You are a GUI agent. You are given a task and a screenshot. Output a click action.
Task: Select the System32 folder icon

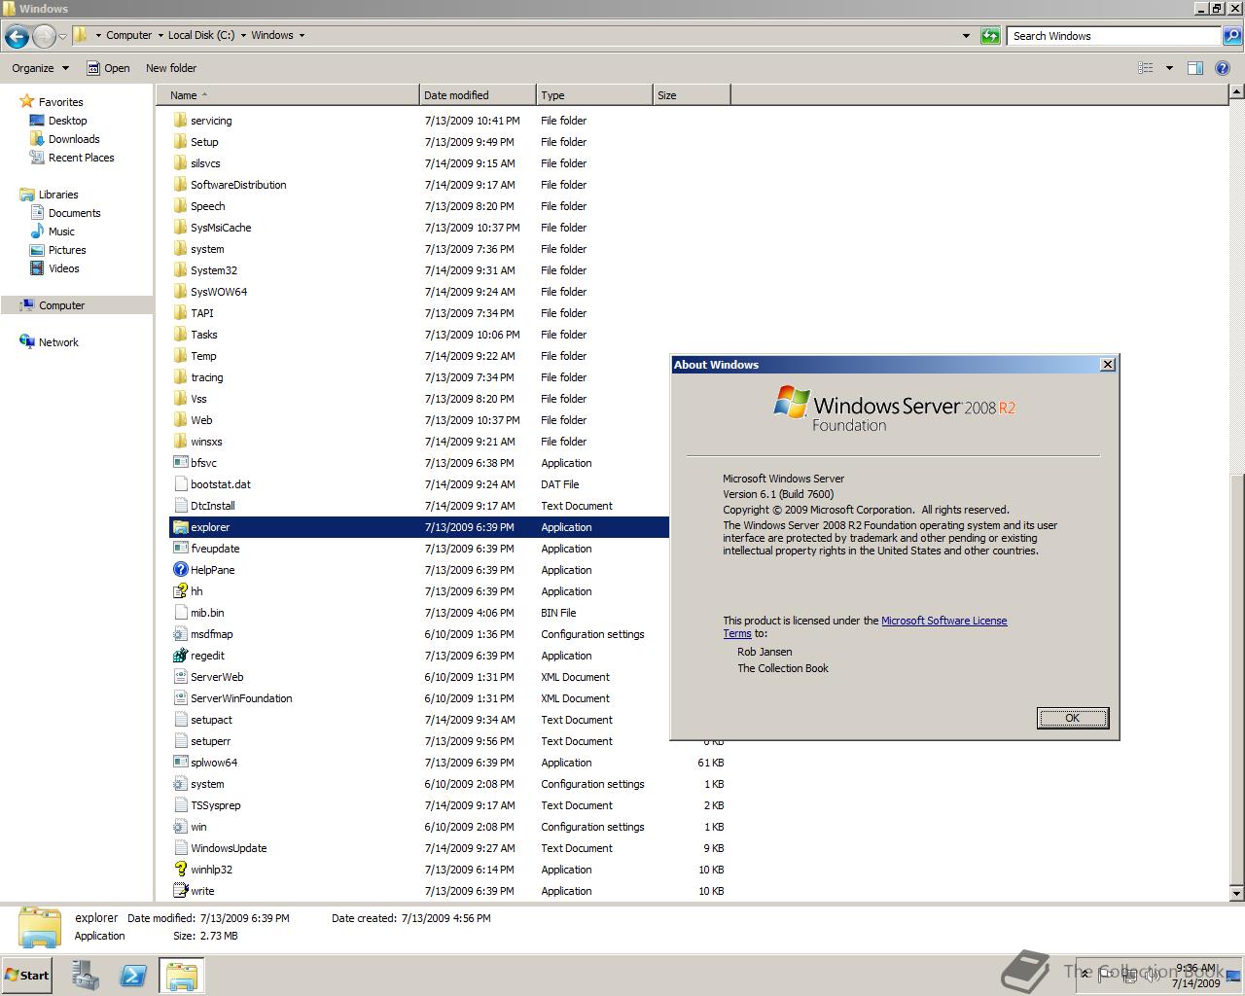(180, 270)
